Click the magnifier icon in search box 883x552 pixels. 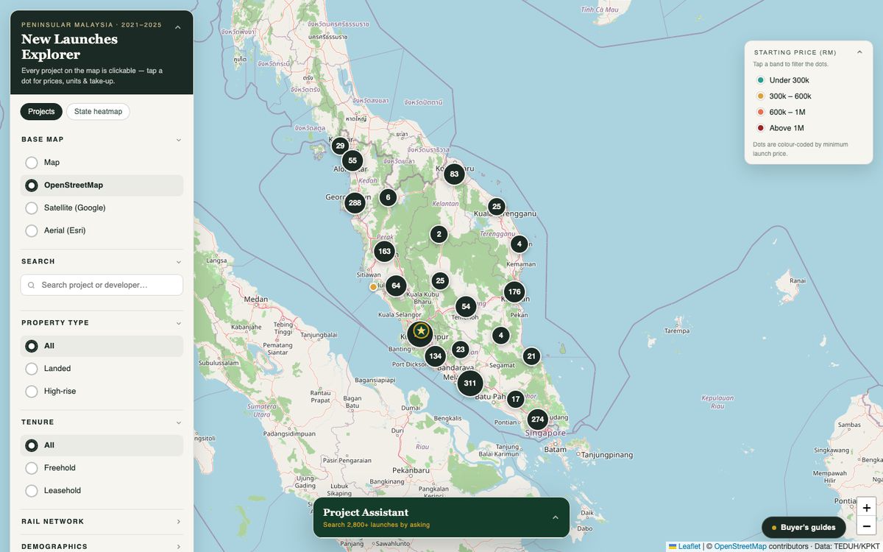click(32, 286)
